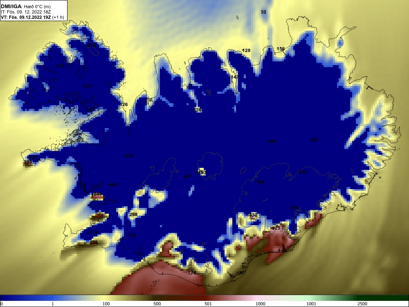Click the map value '-197' on the western peninsula
The image size is (409, 307).
[33, 158]
